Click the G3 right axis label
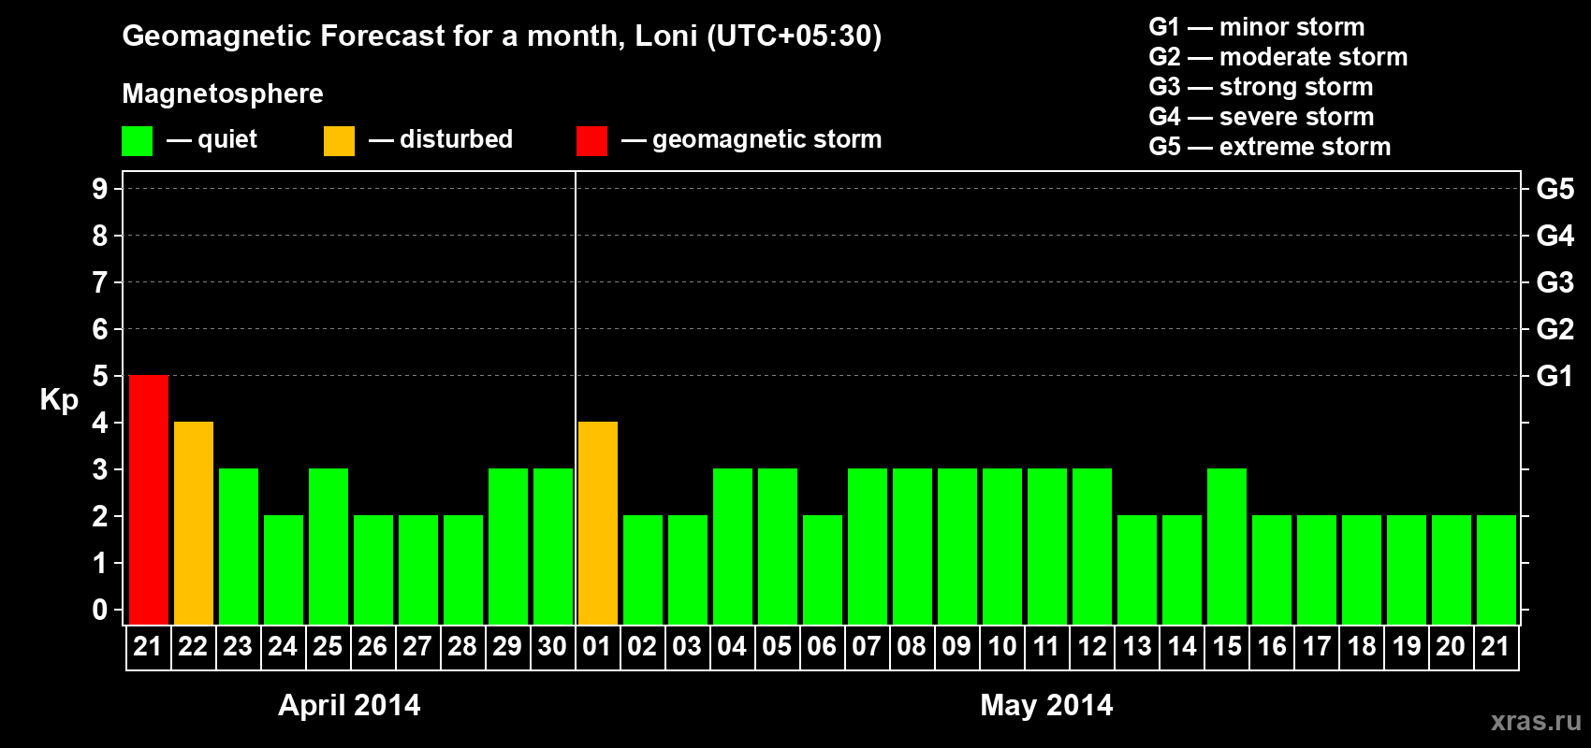This screenshot has height=748, width=1591. pyautogui.click(x=1555, y=282)
